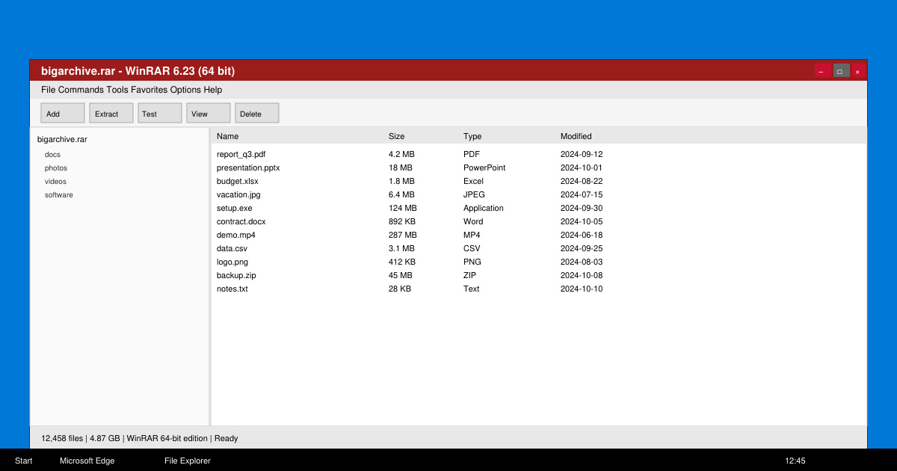The height and width of the screenshot is (471, 897).
Task: Click the Excel type cell
Action: [473, 181]
